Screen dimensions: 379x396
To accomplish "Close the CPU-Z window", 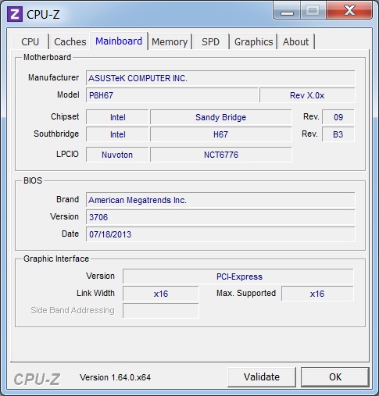I will tap(349, 11).
